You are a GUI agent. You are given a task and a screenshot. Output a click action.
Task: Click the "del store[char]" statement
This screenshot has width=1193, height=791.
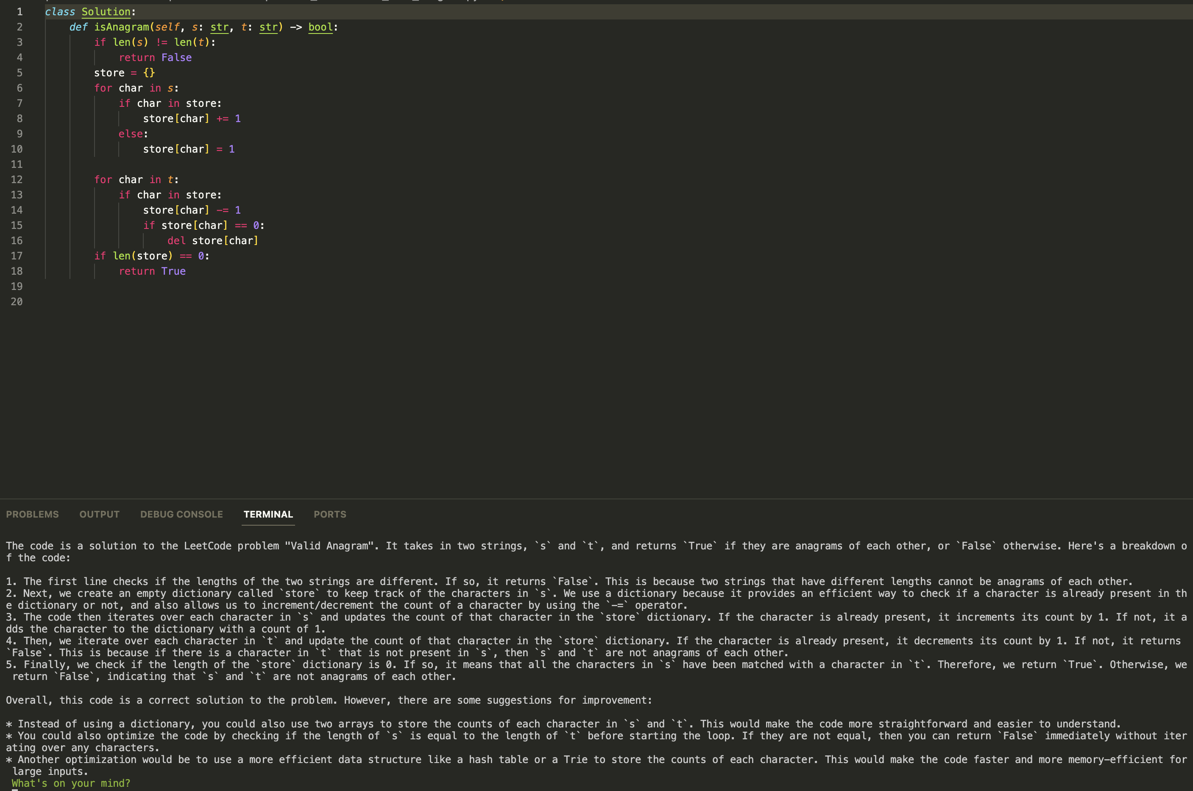(212, 241)
